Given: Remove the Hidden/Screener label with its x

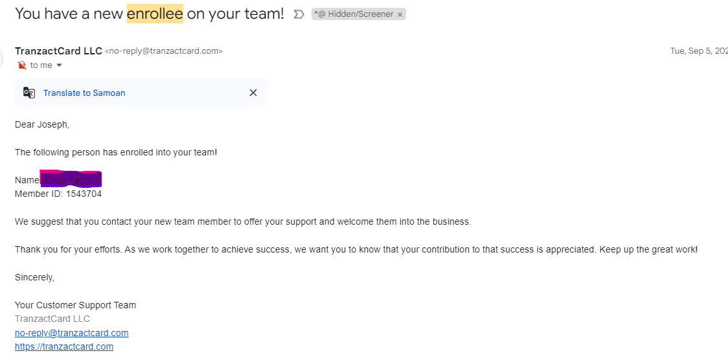Looking at the screenshot, I should coord(400,14).
